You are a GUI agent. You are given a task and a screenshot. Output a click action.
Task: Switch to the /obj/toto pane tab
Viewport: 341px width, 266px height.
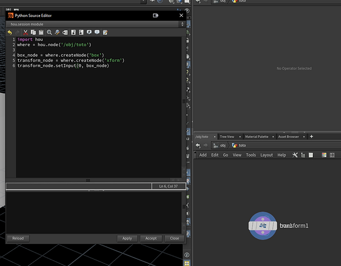click(x=202, y=137)
